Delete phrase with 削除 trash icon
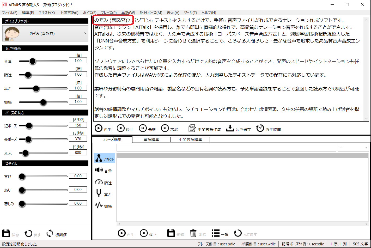 (x=198, y=233)
